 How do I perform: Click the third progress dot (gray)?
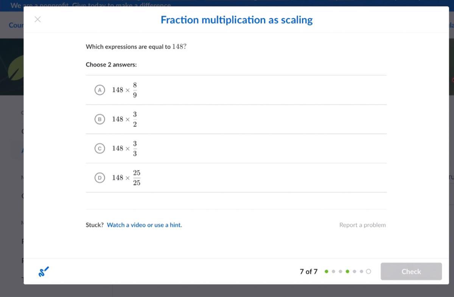click(340, 271)
